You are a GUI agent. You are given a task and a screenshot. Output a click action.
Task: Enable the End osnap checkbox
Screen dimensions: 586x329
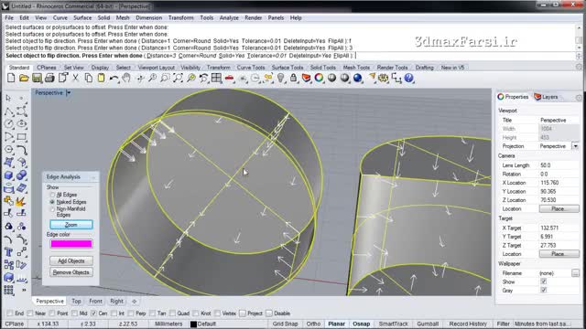[x=10, y=313]
